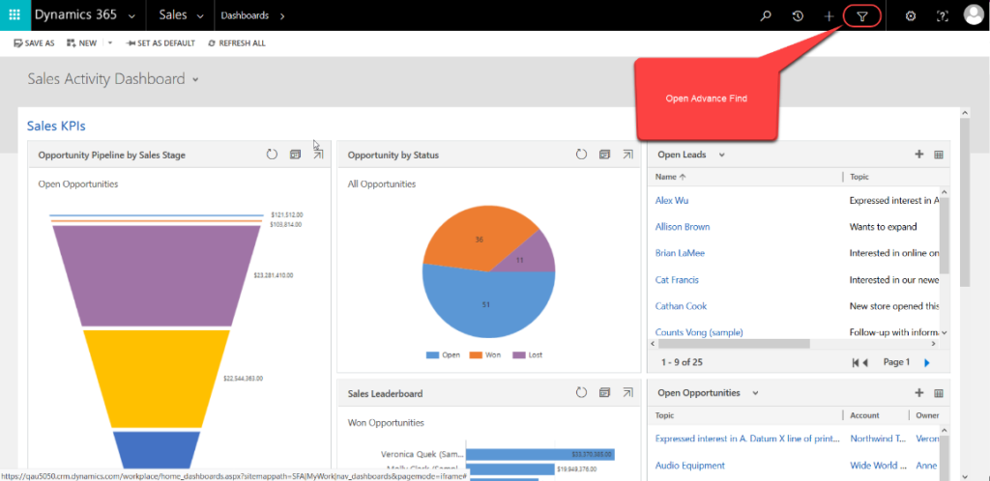Open the settings gear icon

[x=911, y=16]
